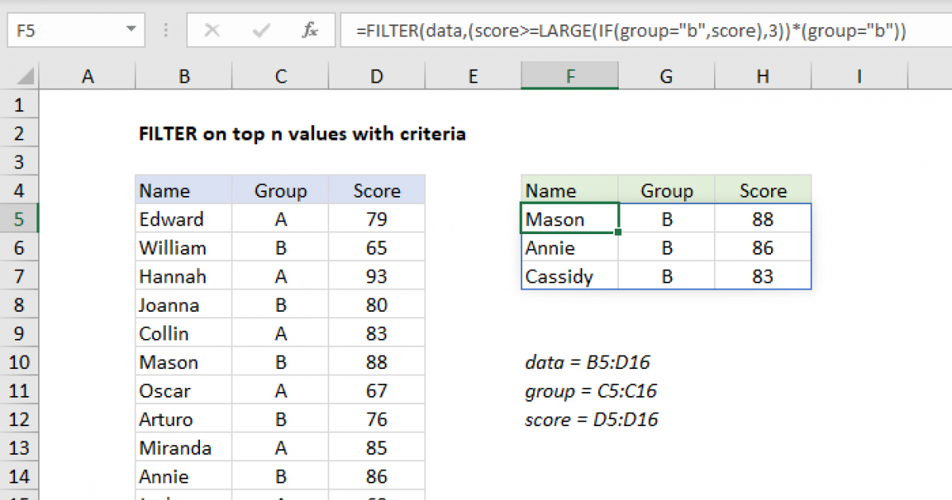
Task: Select row 12 header
Action: pos(20,419)
